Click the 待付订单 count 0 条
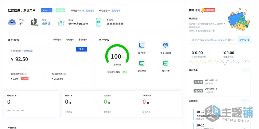This screenshot has width=259, height=129. pos(68,102)
